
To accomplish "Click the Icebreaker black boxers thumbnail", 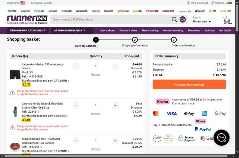I will pos(15,75).
